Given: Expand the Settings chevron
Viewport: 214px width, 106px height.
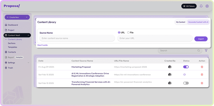Looking at the screenshot, I should point(28,63).
